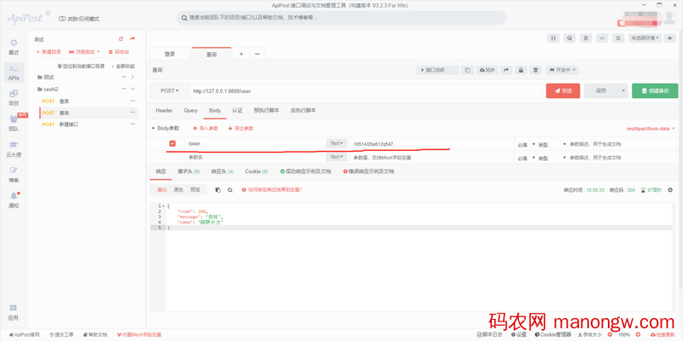Click the red 发送 send button
The width and height of the screenshot is (683, 341).
[x=563, y=91]
